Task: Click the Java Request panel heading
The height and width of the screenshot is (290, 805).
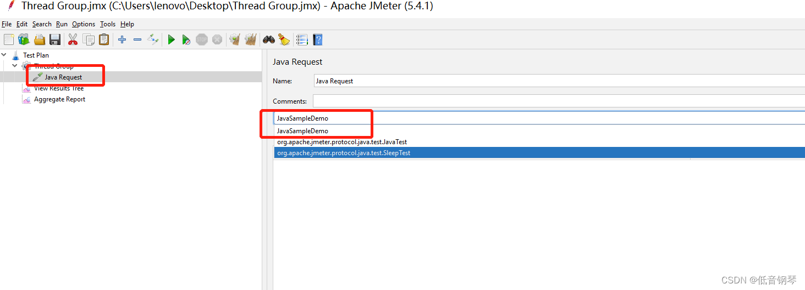Action: (297, 62)
